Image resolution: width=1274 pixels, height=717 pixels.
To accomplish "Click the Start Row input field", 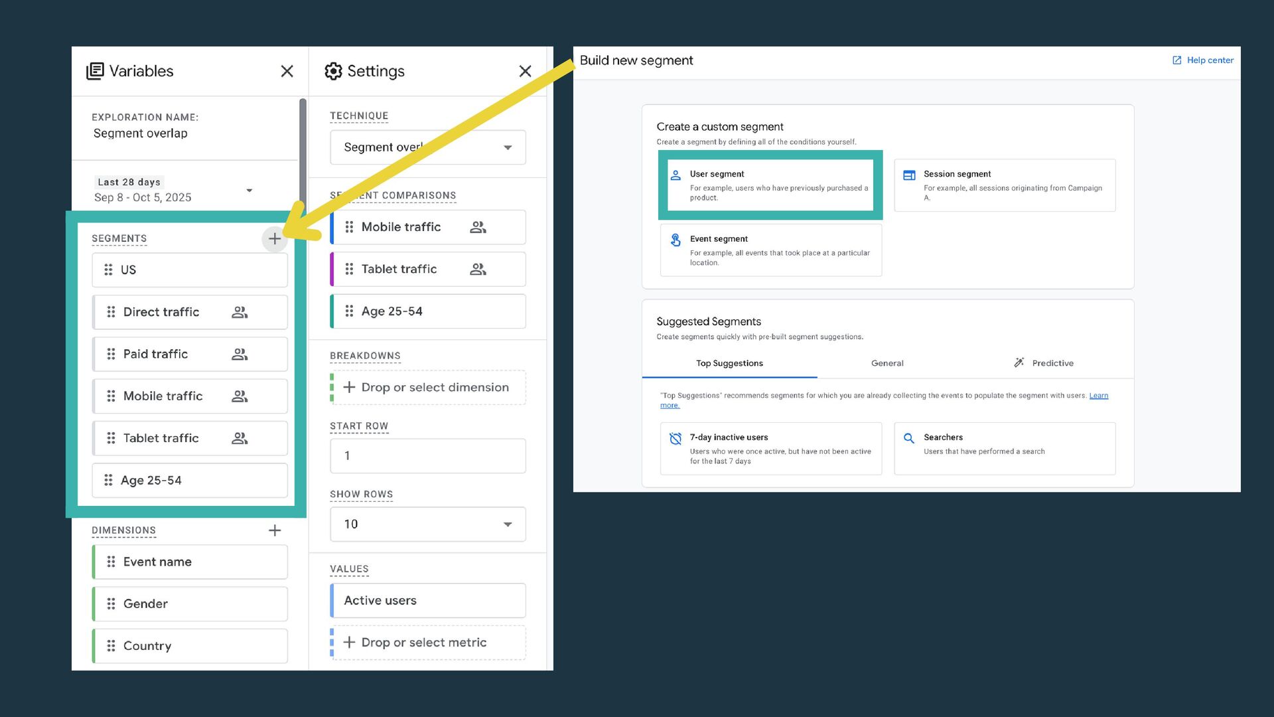I will pyautogui.click(x=428, y=456).
